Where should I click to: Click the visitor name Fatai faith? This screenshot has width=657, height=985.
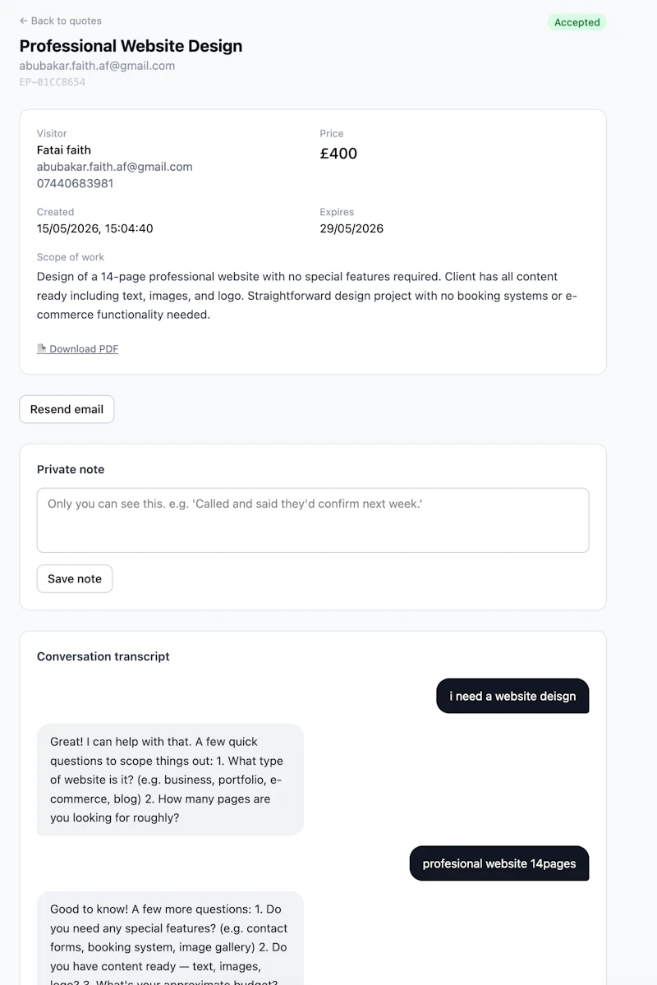pyautogui.click(x=64, y=150)
